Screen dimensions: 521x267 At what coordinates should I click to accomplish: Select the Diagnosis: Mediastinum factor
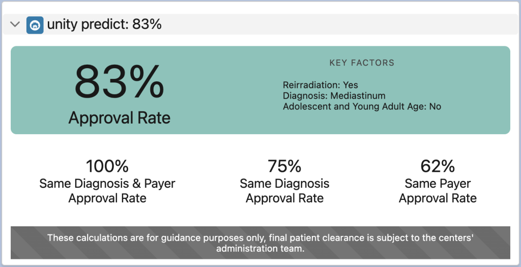(334, 96)
